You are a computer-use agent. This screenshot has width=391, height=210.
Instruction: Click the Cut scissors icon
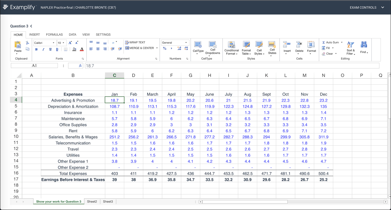coord(27,43)
